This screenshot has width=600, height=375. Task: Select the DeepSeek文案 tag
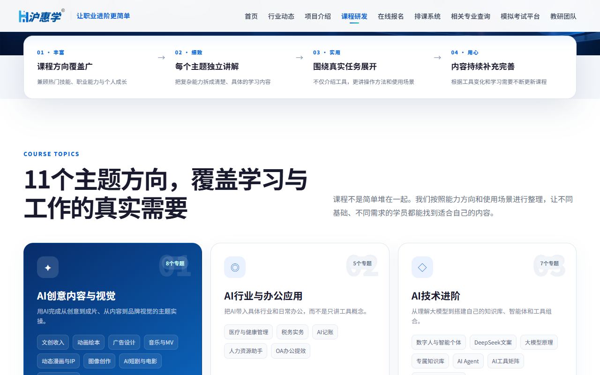point(493,342)
